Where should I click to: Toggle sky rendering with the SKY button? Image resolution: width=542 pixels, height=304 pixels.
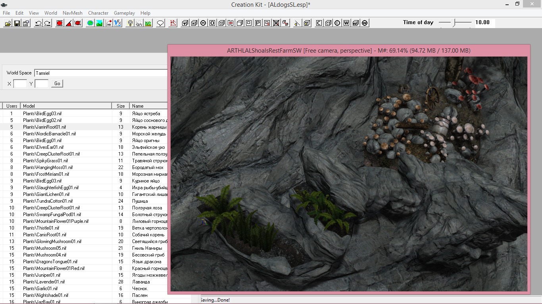[139, 23]
